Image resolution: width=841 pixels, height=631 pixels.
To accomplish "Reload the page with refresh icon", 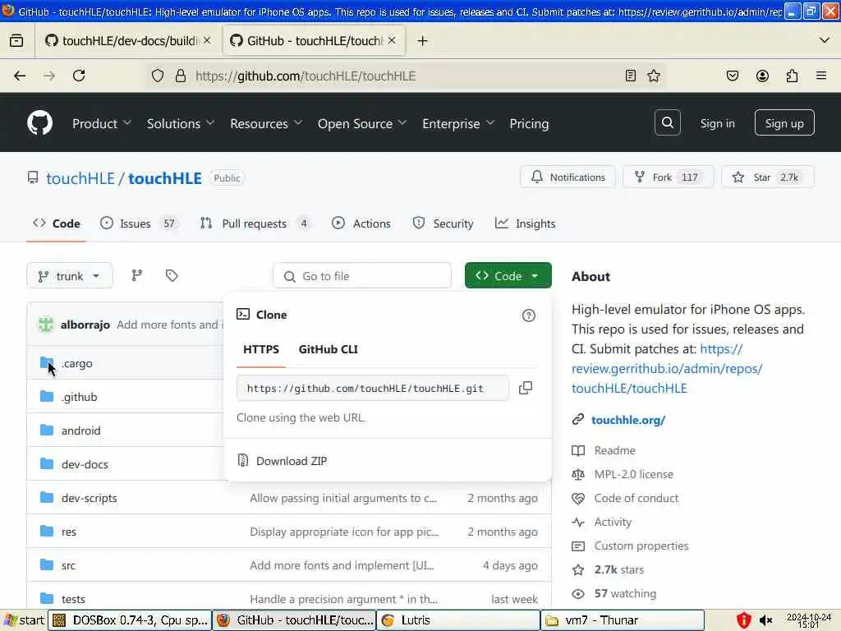I will coord(79,76).
